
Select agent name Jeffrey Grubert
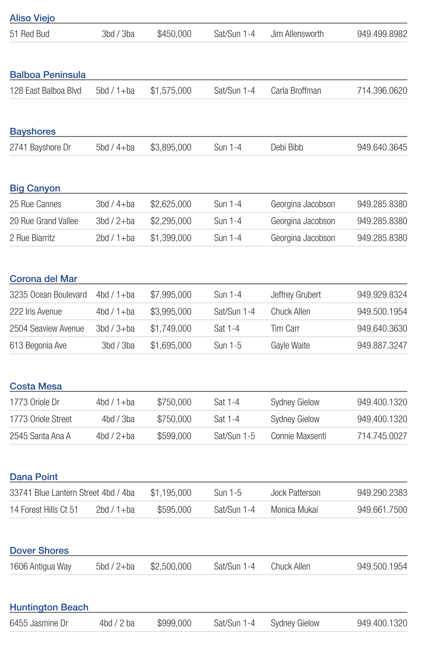click(x=296, y=295)
